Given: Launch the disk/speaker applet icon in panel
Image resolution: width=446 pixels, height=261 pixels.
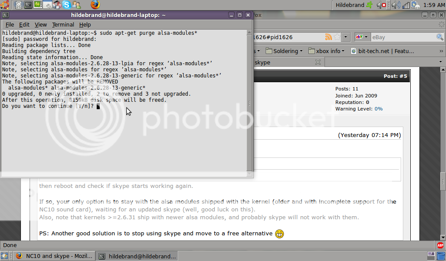Looking at the screenshot, I should click(x=18, y=4).
